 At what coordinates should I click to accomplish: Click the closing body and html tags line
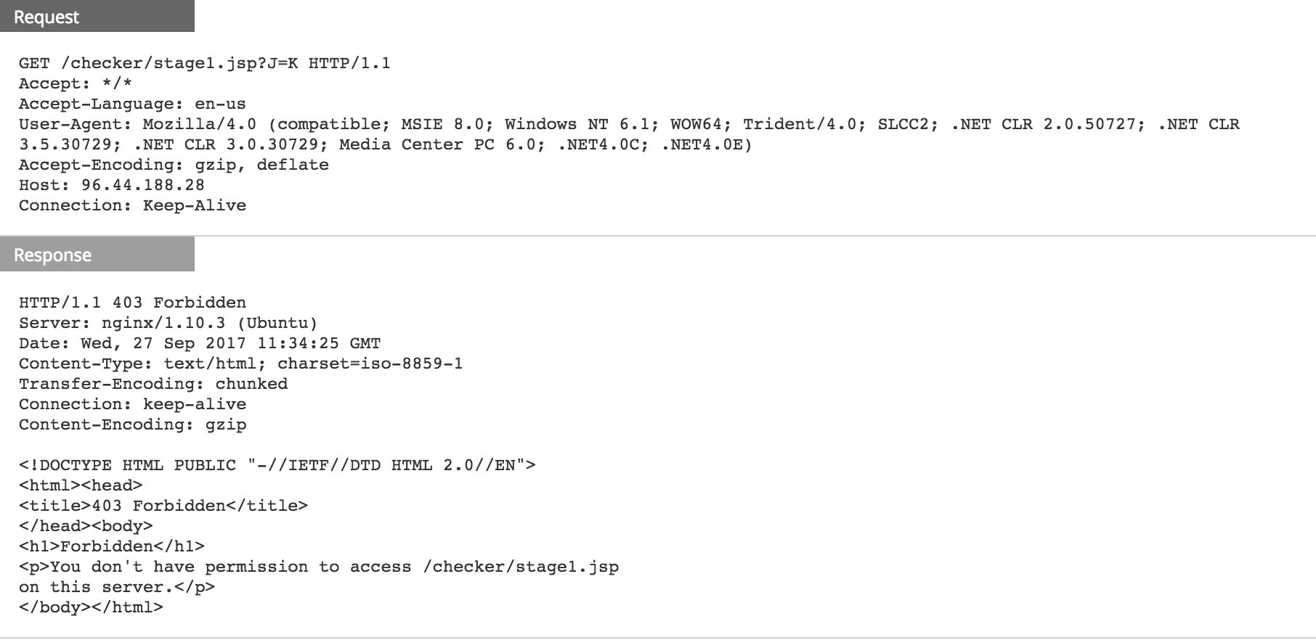(91, 607)
